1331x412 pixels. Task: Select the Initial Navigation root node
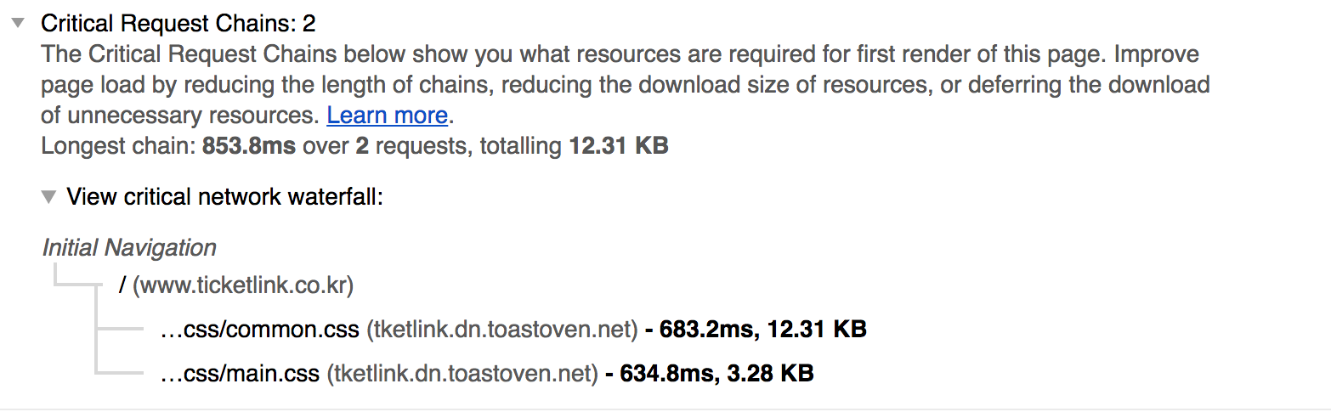click(129, 248)
